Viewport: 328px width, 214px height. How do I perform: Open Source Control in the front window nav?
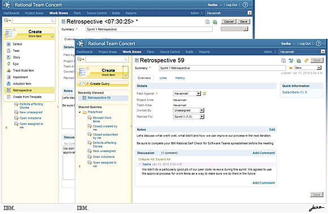(170, 52)
